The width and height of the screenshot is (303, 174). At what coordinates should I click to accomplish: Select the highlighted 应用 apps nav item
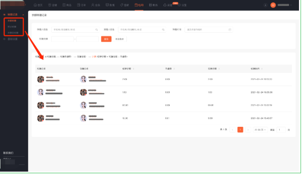click(x=139, y=5)
